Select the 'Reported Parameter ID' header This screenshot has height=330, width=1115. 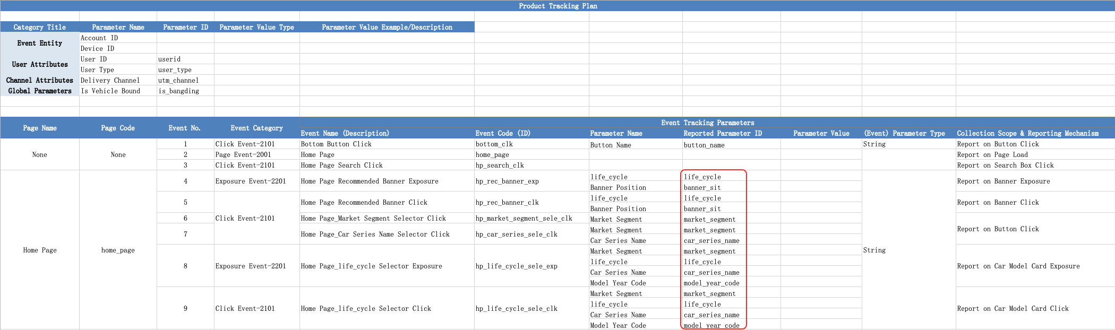click(732, 133)
